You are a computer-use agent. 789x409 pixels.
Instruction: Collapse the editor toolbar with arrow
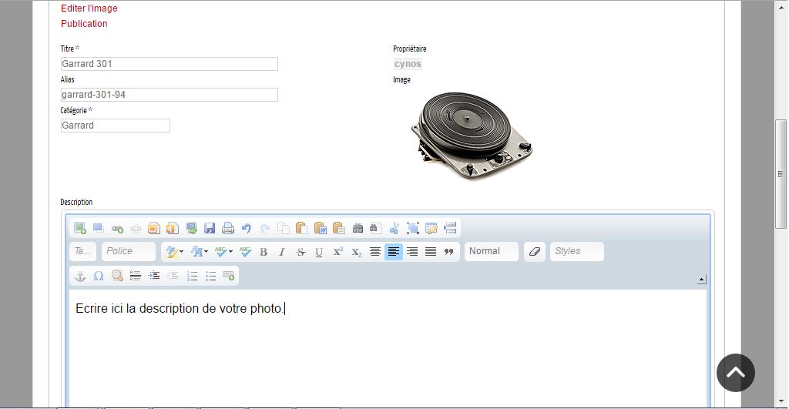pos(701,280)
